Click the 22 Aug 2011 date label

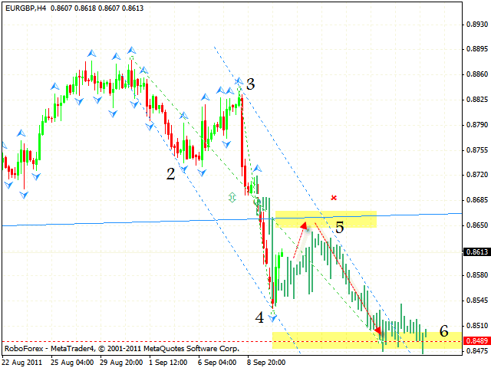coord(23,360)
